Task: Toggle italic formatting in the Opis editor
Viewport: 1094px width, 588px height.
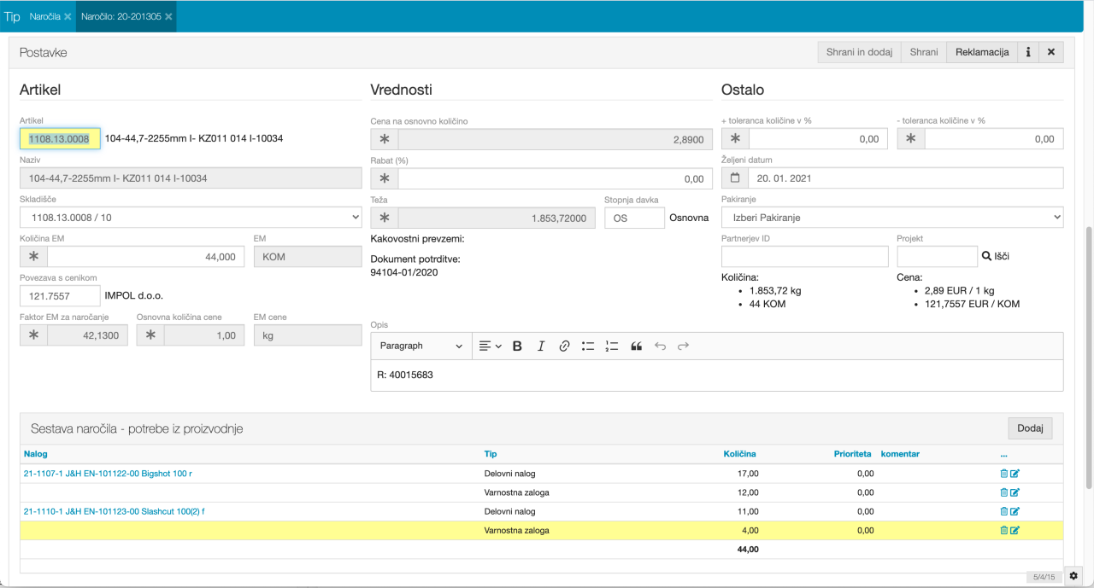Action: click(x=541, y=346)
